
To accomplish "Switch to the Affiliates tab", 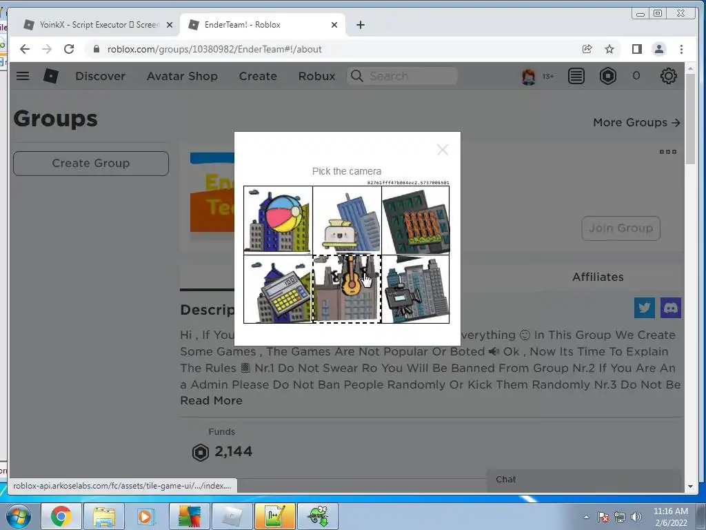I will 598,277.
